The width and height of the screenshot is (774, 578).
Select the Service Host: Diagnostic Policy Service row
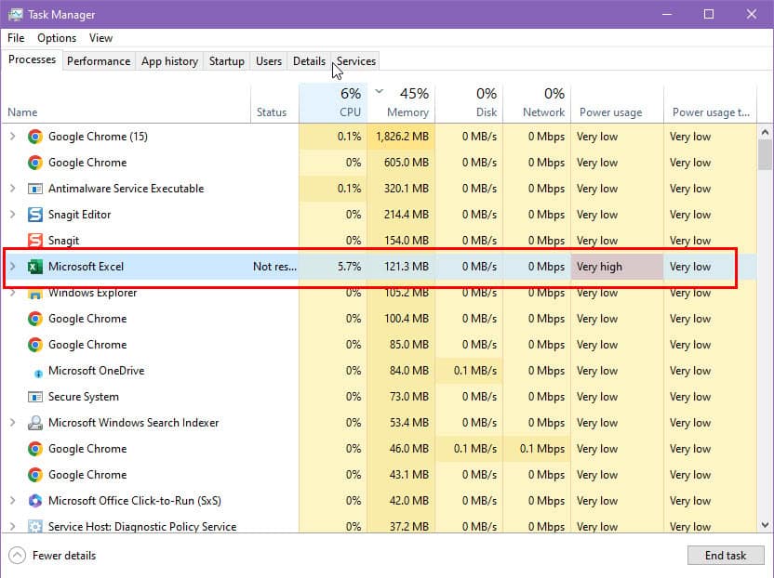pos(380,526)
